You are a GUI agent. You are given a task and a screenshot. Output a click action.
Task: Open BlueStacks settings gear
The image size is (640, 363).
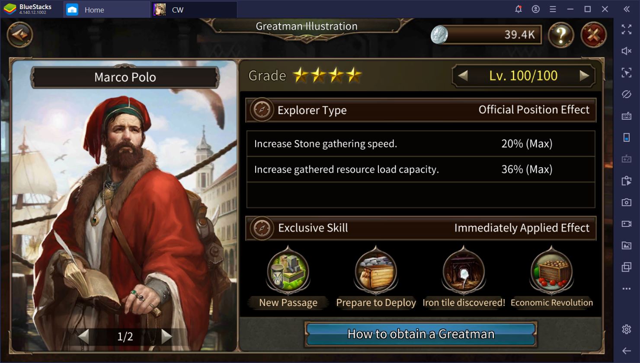(626, 329)
